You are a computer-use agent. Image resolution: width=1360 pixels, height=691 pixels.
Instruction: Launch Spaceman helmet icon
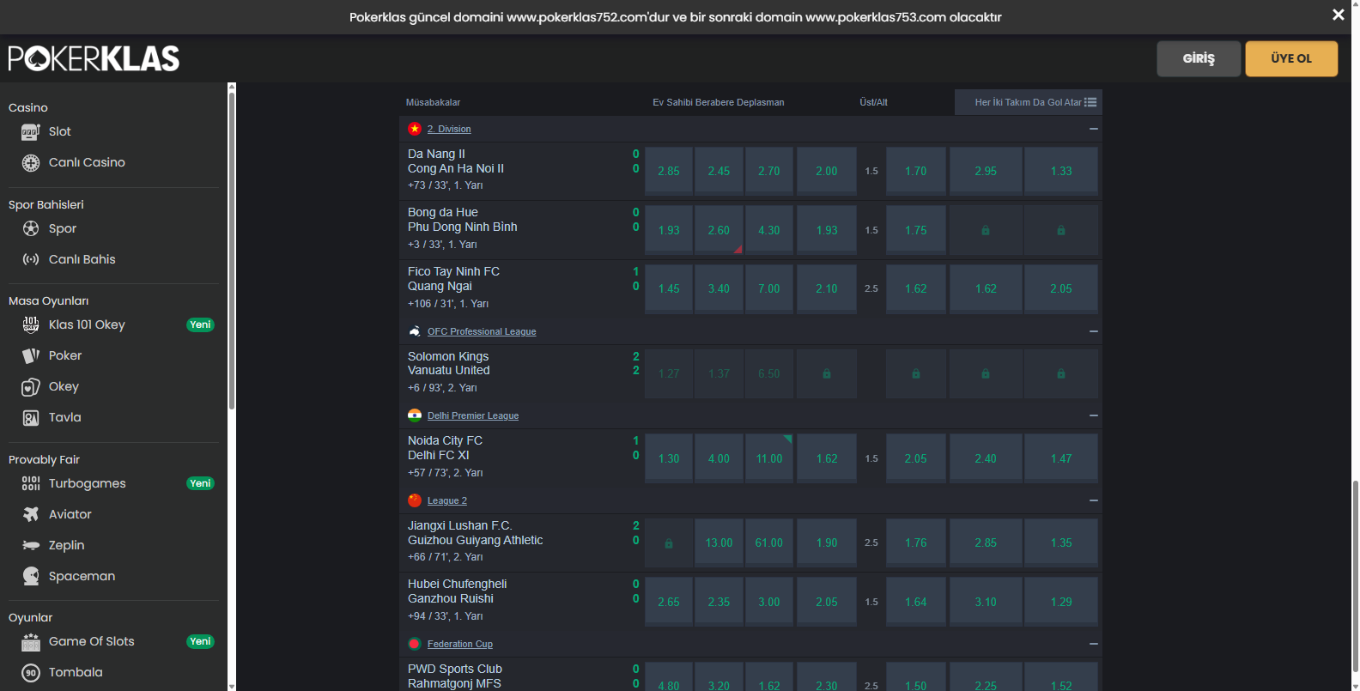click(x=31, y=576)
